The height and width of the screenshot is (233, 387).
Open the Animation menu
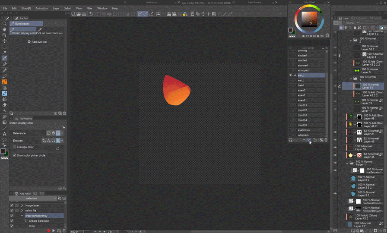(42, 8)
